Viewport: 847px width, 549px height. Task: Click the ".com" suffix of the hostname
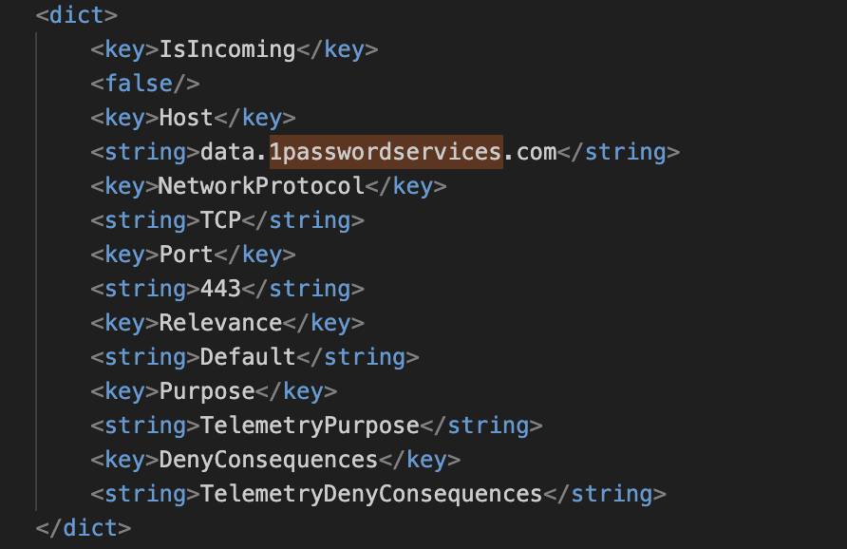[x=530, y=152]
